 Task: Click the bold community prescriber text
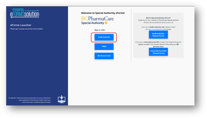click(151, 42)
